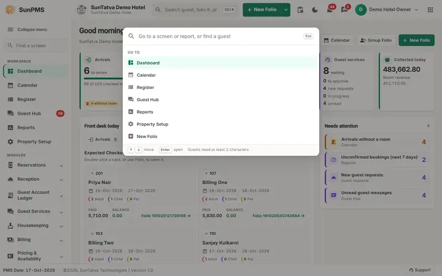Image resolution: width=442 pixels, height=276 pixels.
Task: Expand the Pricing & Availability chevron
Action: click(x=61, y=257)
